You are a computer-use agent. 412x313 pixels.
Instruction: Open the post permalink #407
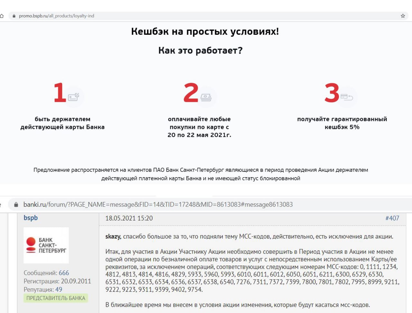(392, 218)
